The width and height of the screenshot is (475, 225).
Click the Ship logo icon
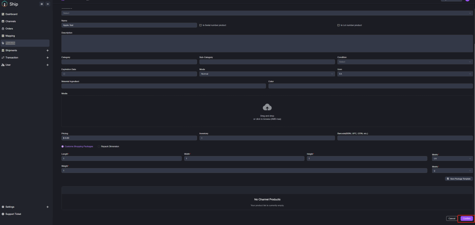tap(4, 4)
